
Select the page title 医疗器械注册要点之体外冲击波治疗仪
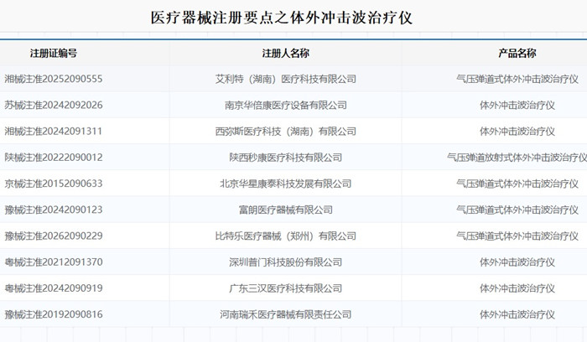click(x=282, y=18)
